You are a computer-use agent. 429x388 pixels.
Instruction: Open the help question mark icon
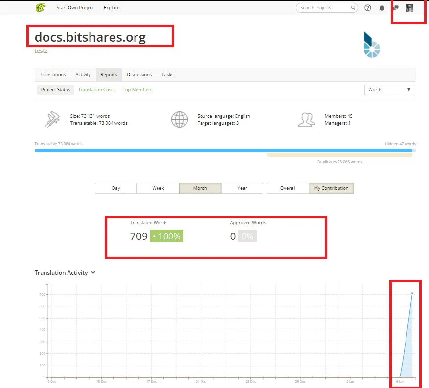pyautogui.click(x=368, y=8)
